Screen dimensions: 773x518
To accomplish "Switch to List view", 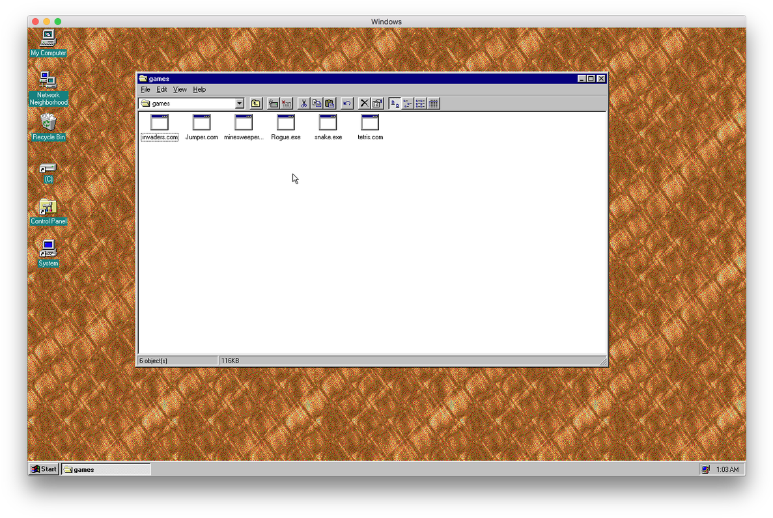I will pos(421,103).
